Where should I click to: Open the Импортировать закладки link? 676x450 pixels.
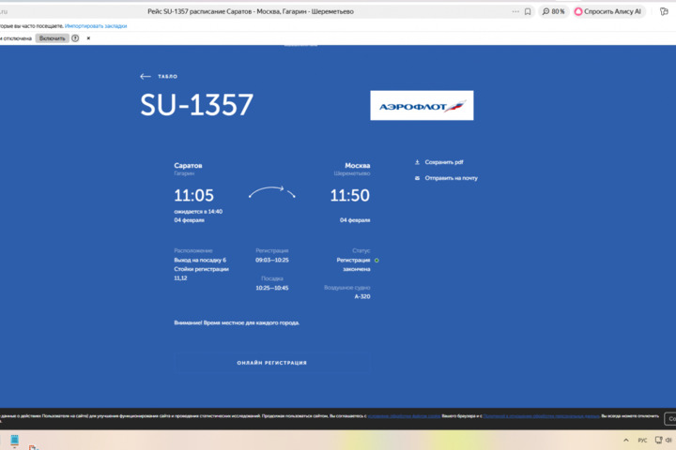(96, 25)
